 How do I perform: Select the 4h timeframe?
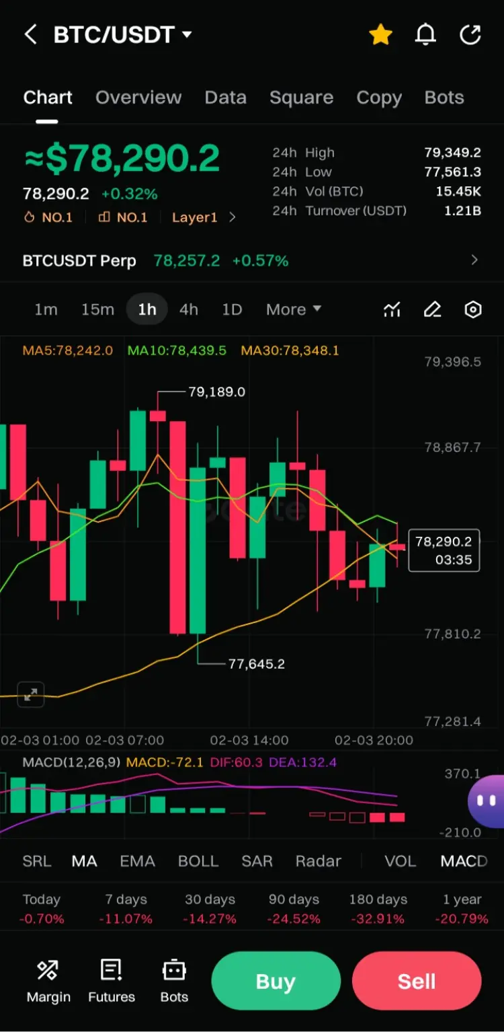pos(189,309)
